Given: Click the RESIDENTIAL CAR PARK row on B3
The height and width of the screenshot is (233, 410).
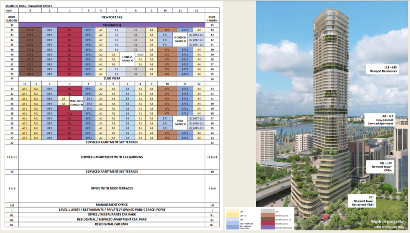Looking at the screenshot, I should coord(112,224).
